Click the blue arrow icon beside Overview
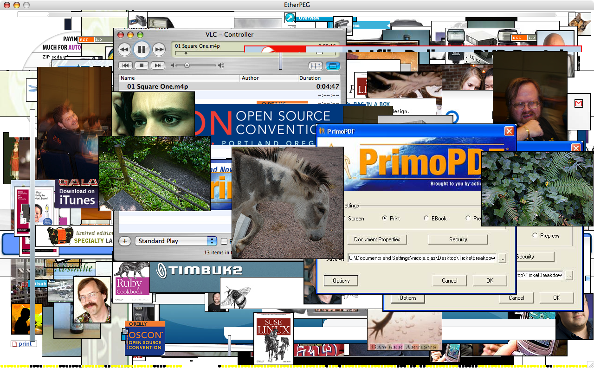Viewport: 594px width, 368px height. 290,18
